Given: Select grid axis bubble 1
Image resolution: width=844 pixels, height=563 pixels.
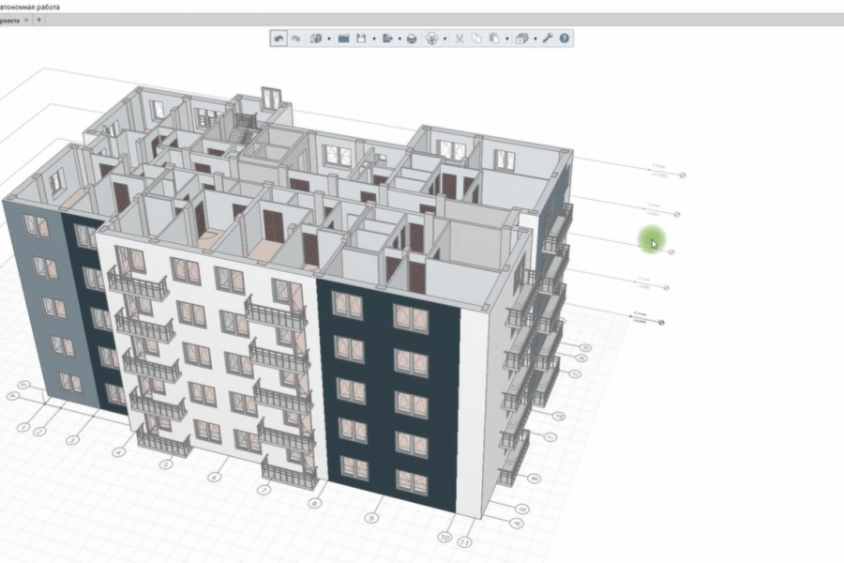Looking at the screenshot, I should click(23, 428).
